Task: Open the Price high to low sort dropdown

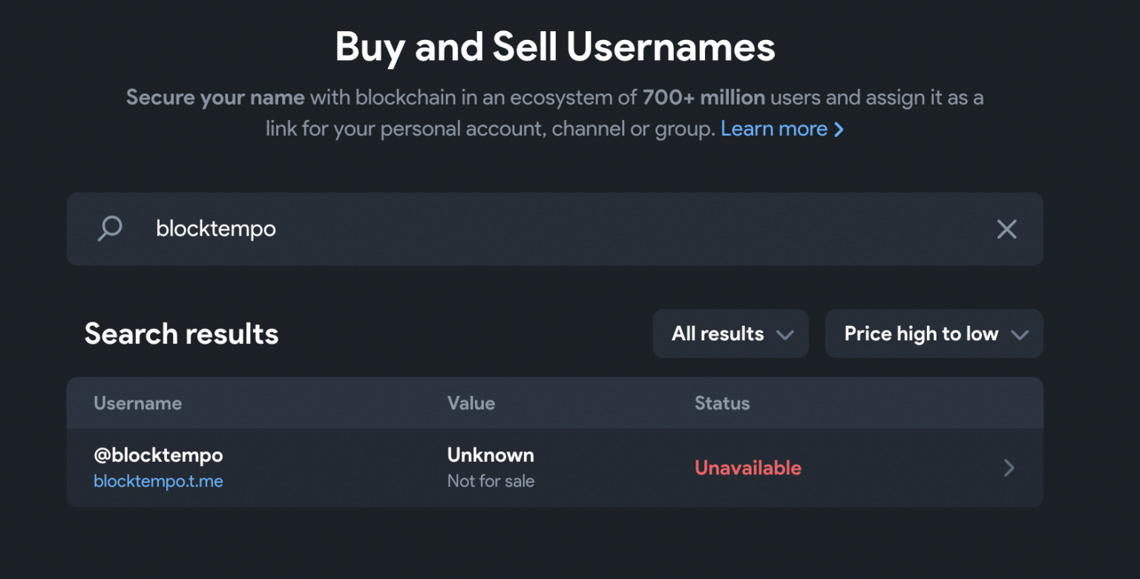Action: (934, 334)
